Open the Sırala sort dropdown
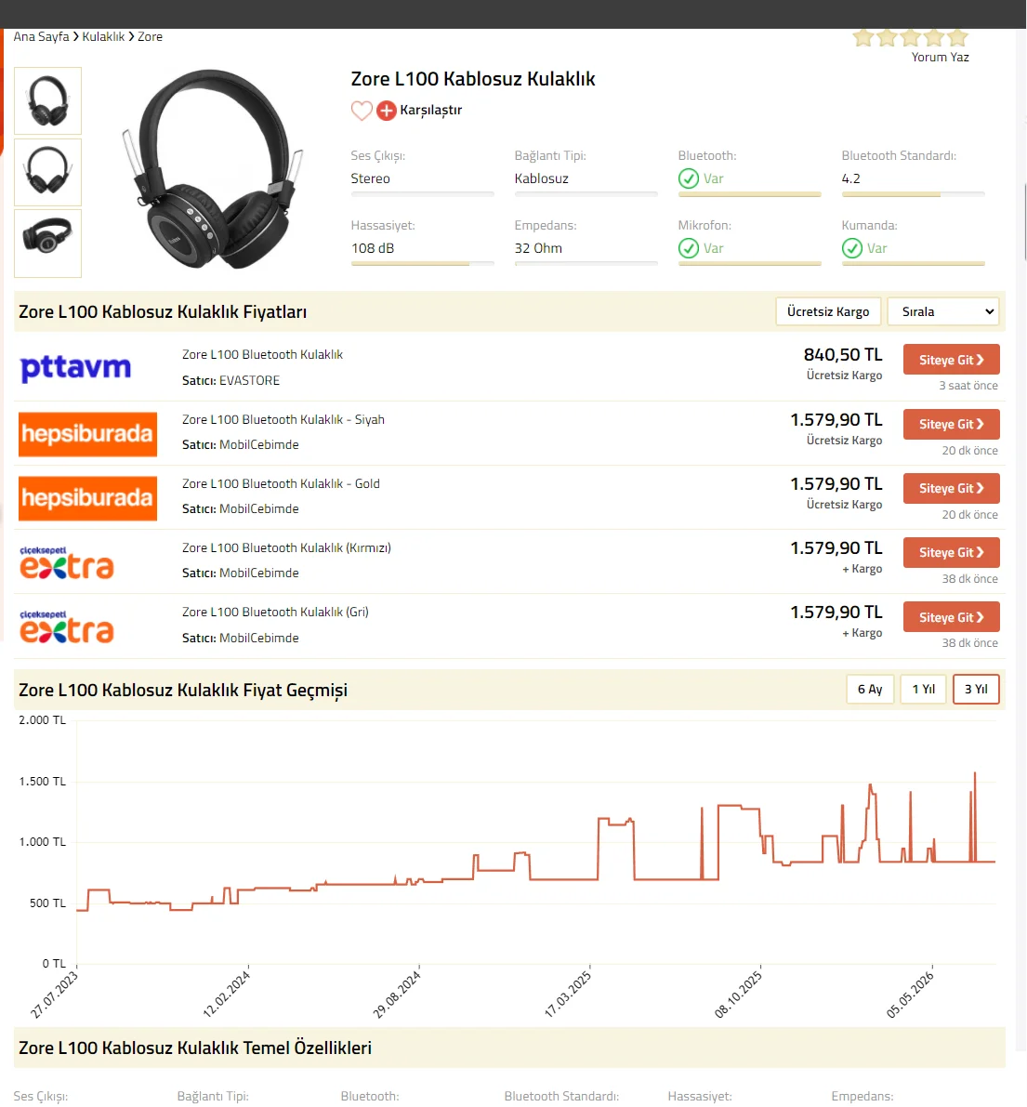1027x1107 pixels. (943, 311)
